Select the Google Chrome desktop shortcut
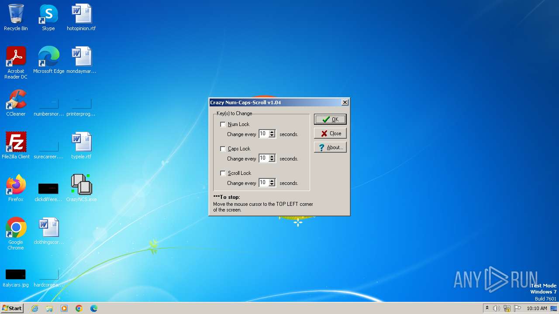Image resolution: width=559 pixels, height=314 pixels. (x=16, y=234)
